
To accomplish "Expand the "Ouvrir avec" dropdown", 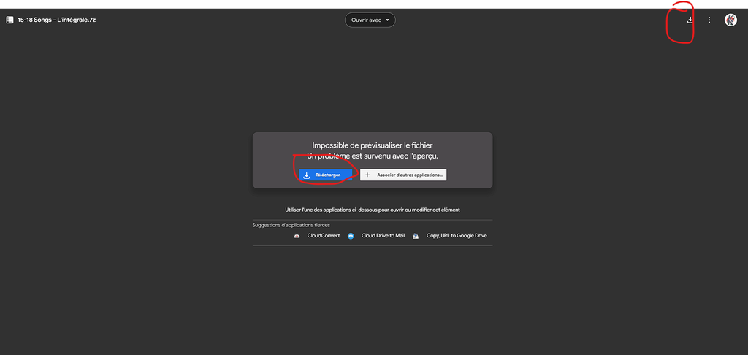I will 370,20.
